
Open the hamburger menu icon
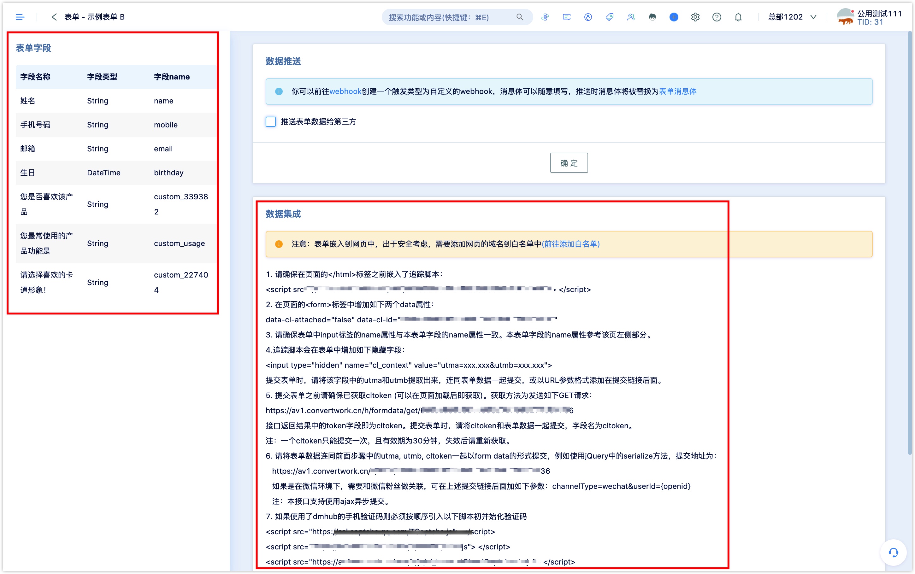tap(20, 17)
